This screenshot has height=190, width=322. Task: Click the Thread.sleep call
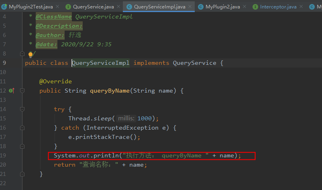coord(113,118)
